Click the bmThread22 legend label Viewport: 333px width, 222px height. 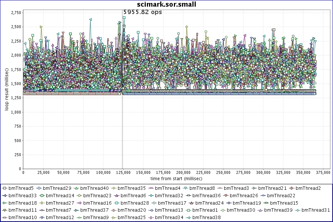click(x=281, y=195)
